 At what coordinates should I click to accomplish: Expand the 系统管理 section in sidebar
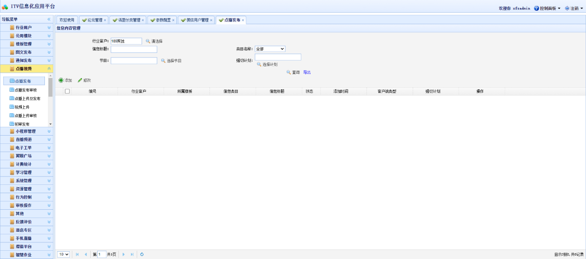(x=49, y=180)
